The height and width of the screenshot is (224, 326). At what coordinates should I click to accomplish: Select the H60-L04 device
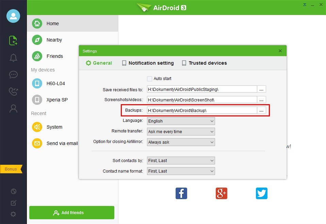[53, 83]
